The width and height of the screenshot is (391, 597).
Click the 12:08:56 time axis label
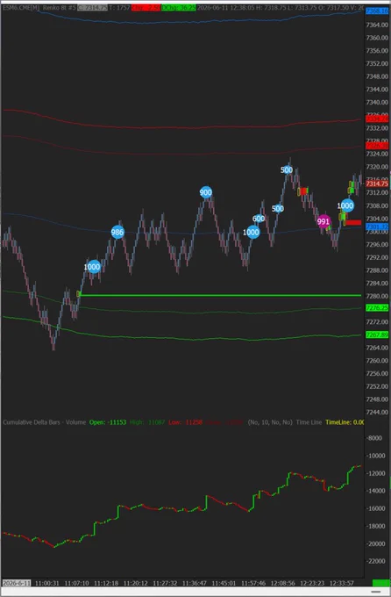[x=282, y=583]
